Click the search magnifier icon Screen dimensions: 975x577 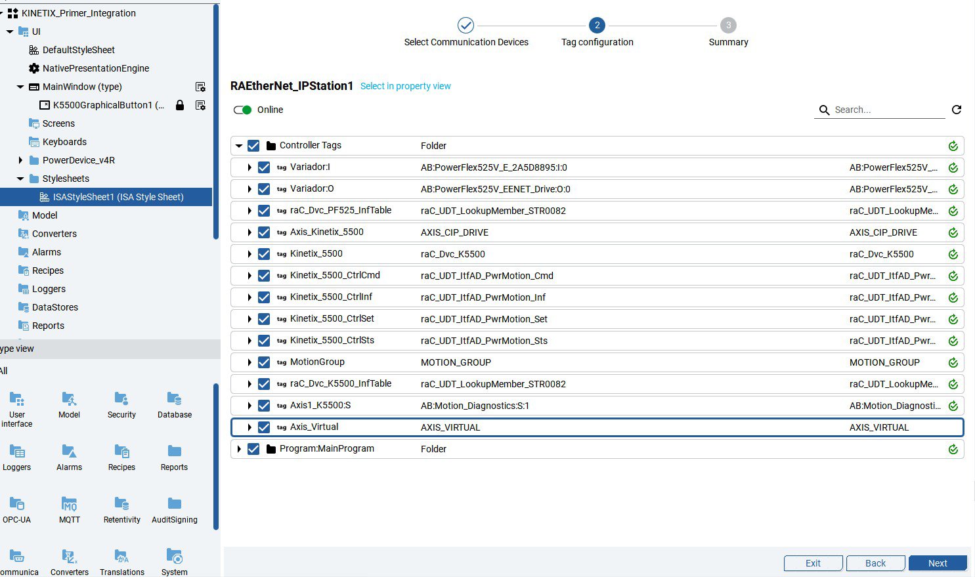tap(824, 110)
